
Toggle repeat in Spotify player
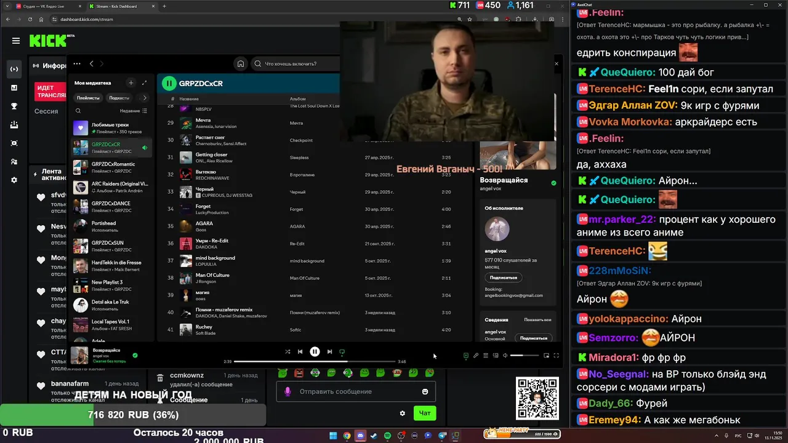tap(342, 352)
